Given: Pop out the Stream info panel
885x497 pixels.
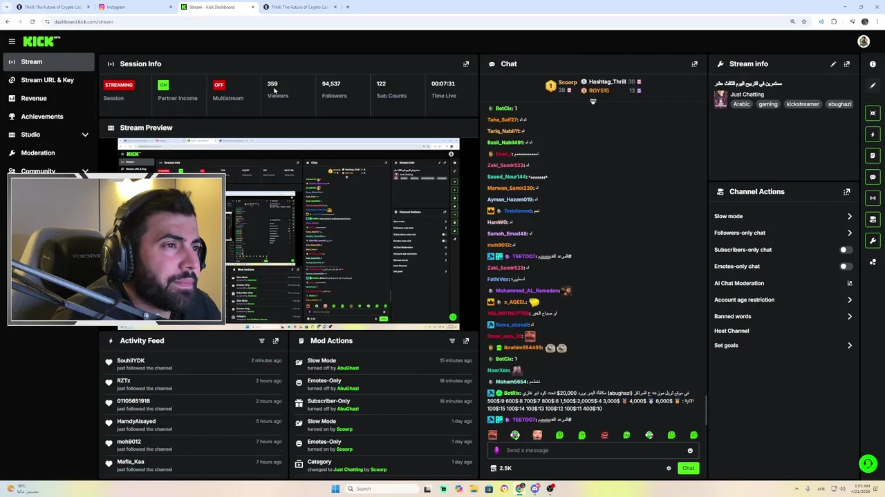Looking at the screenshot, I should point(847,64).
